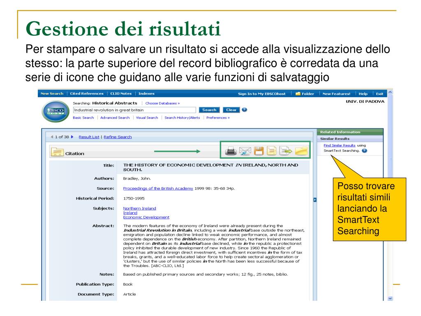This screenshot has height=316, width=421.
Task: Open the Folder menu item
Action: coord(305,94)
